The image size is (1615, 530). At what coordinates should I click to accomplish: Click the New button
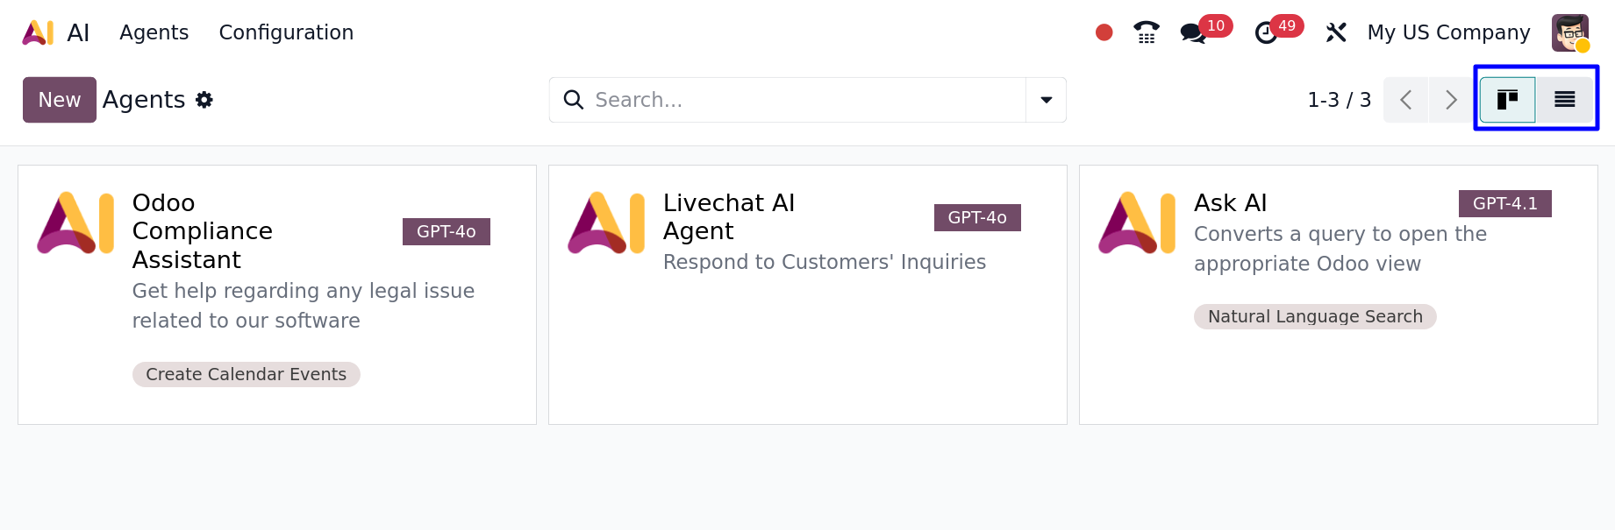59,100
